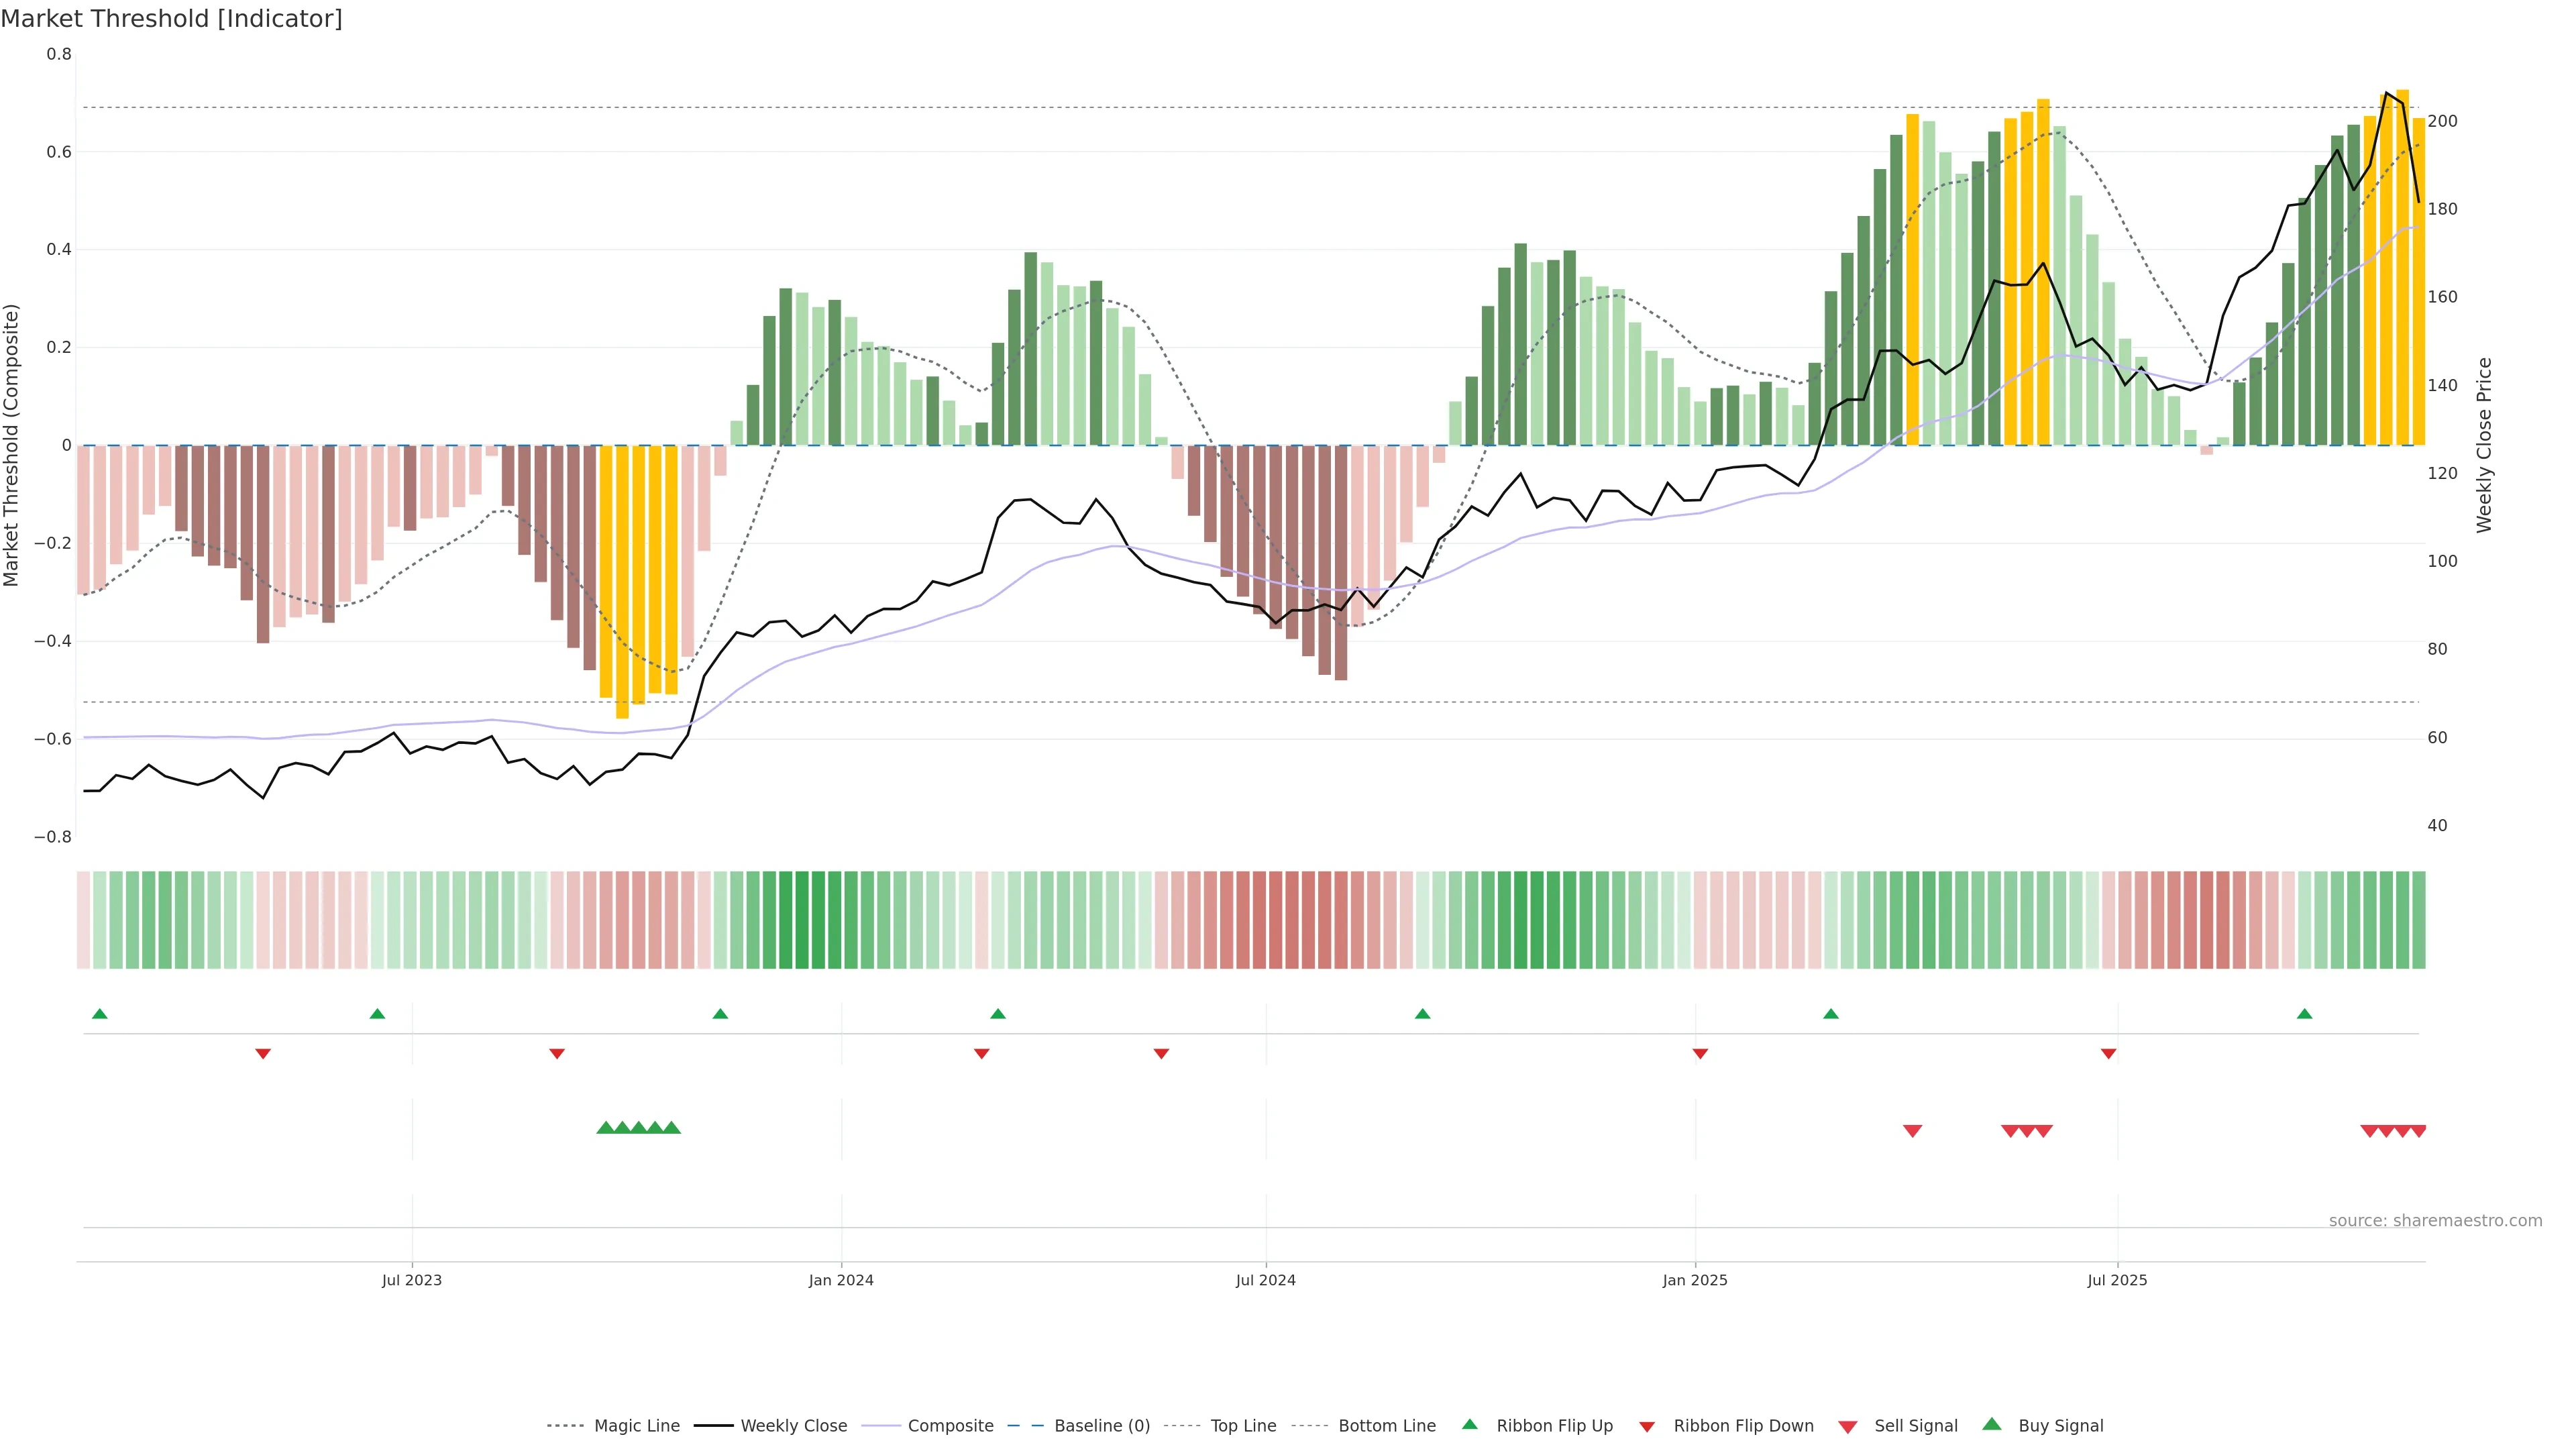The height and width of the screenshot is (1449, 2576).
Task: Click the Jul 2025 axis label
Action: (2117, 1280)
